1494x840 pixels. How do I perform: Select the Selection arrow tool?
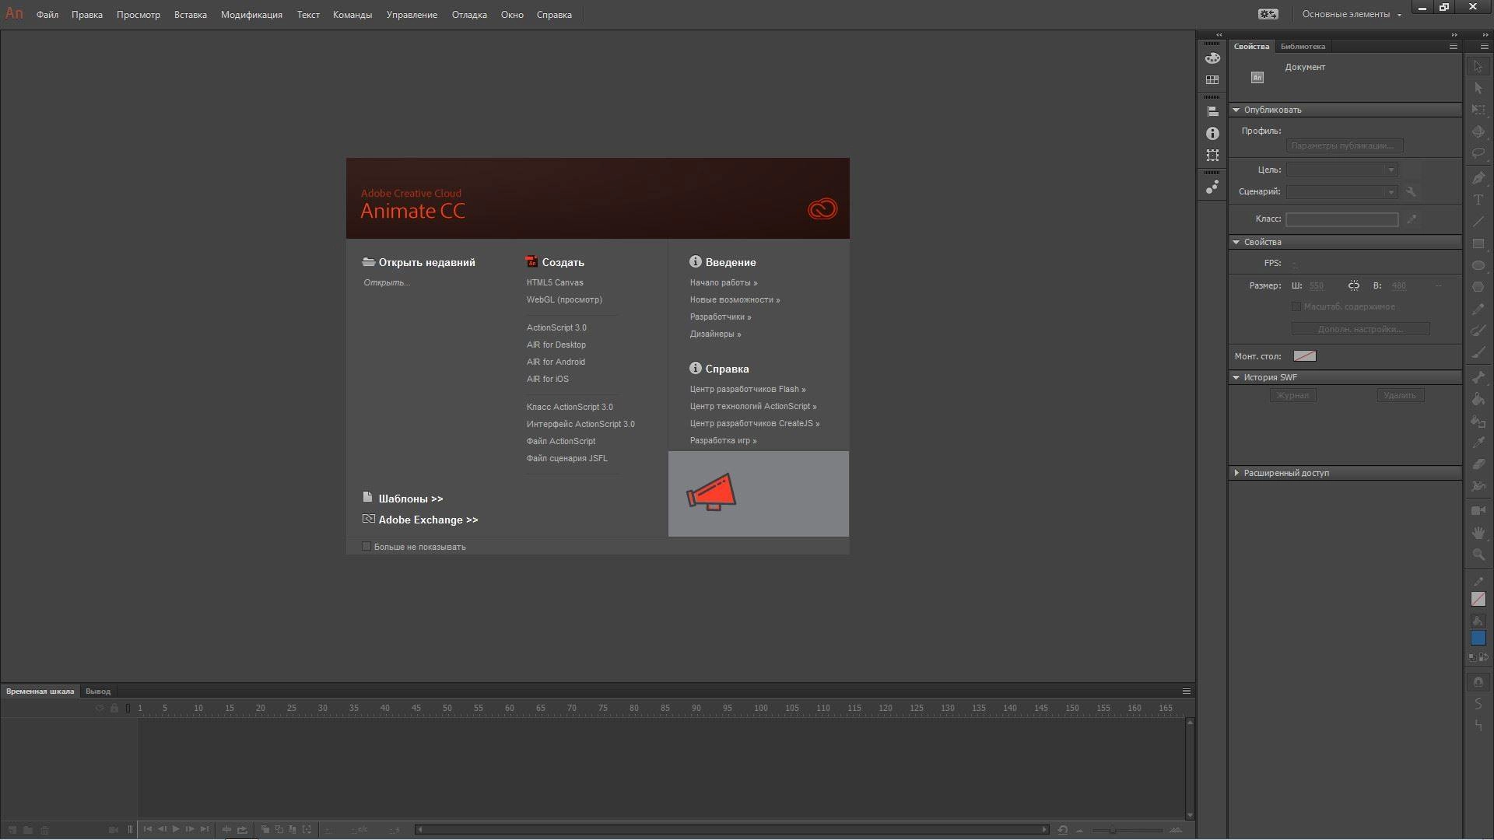pos(1478,67)
